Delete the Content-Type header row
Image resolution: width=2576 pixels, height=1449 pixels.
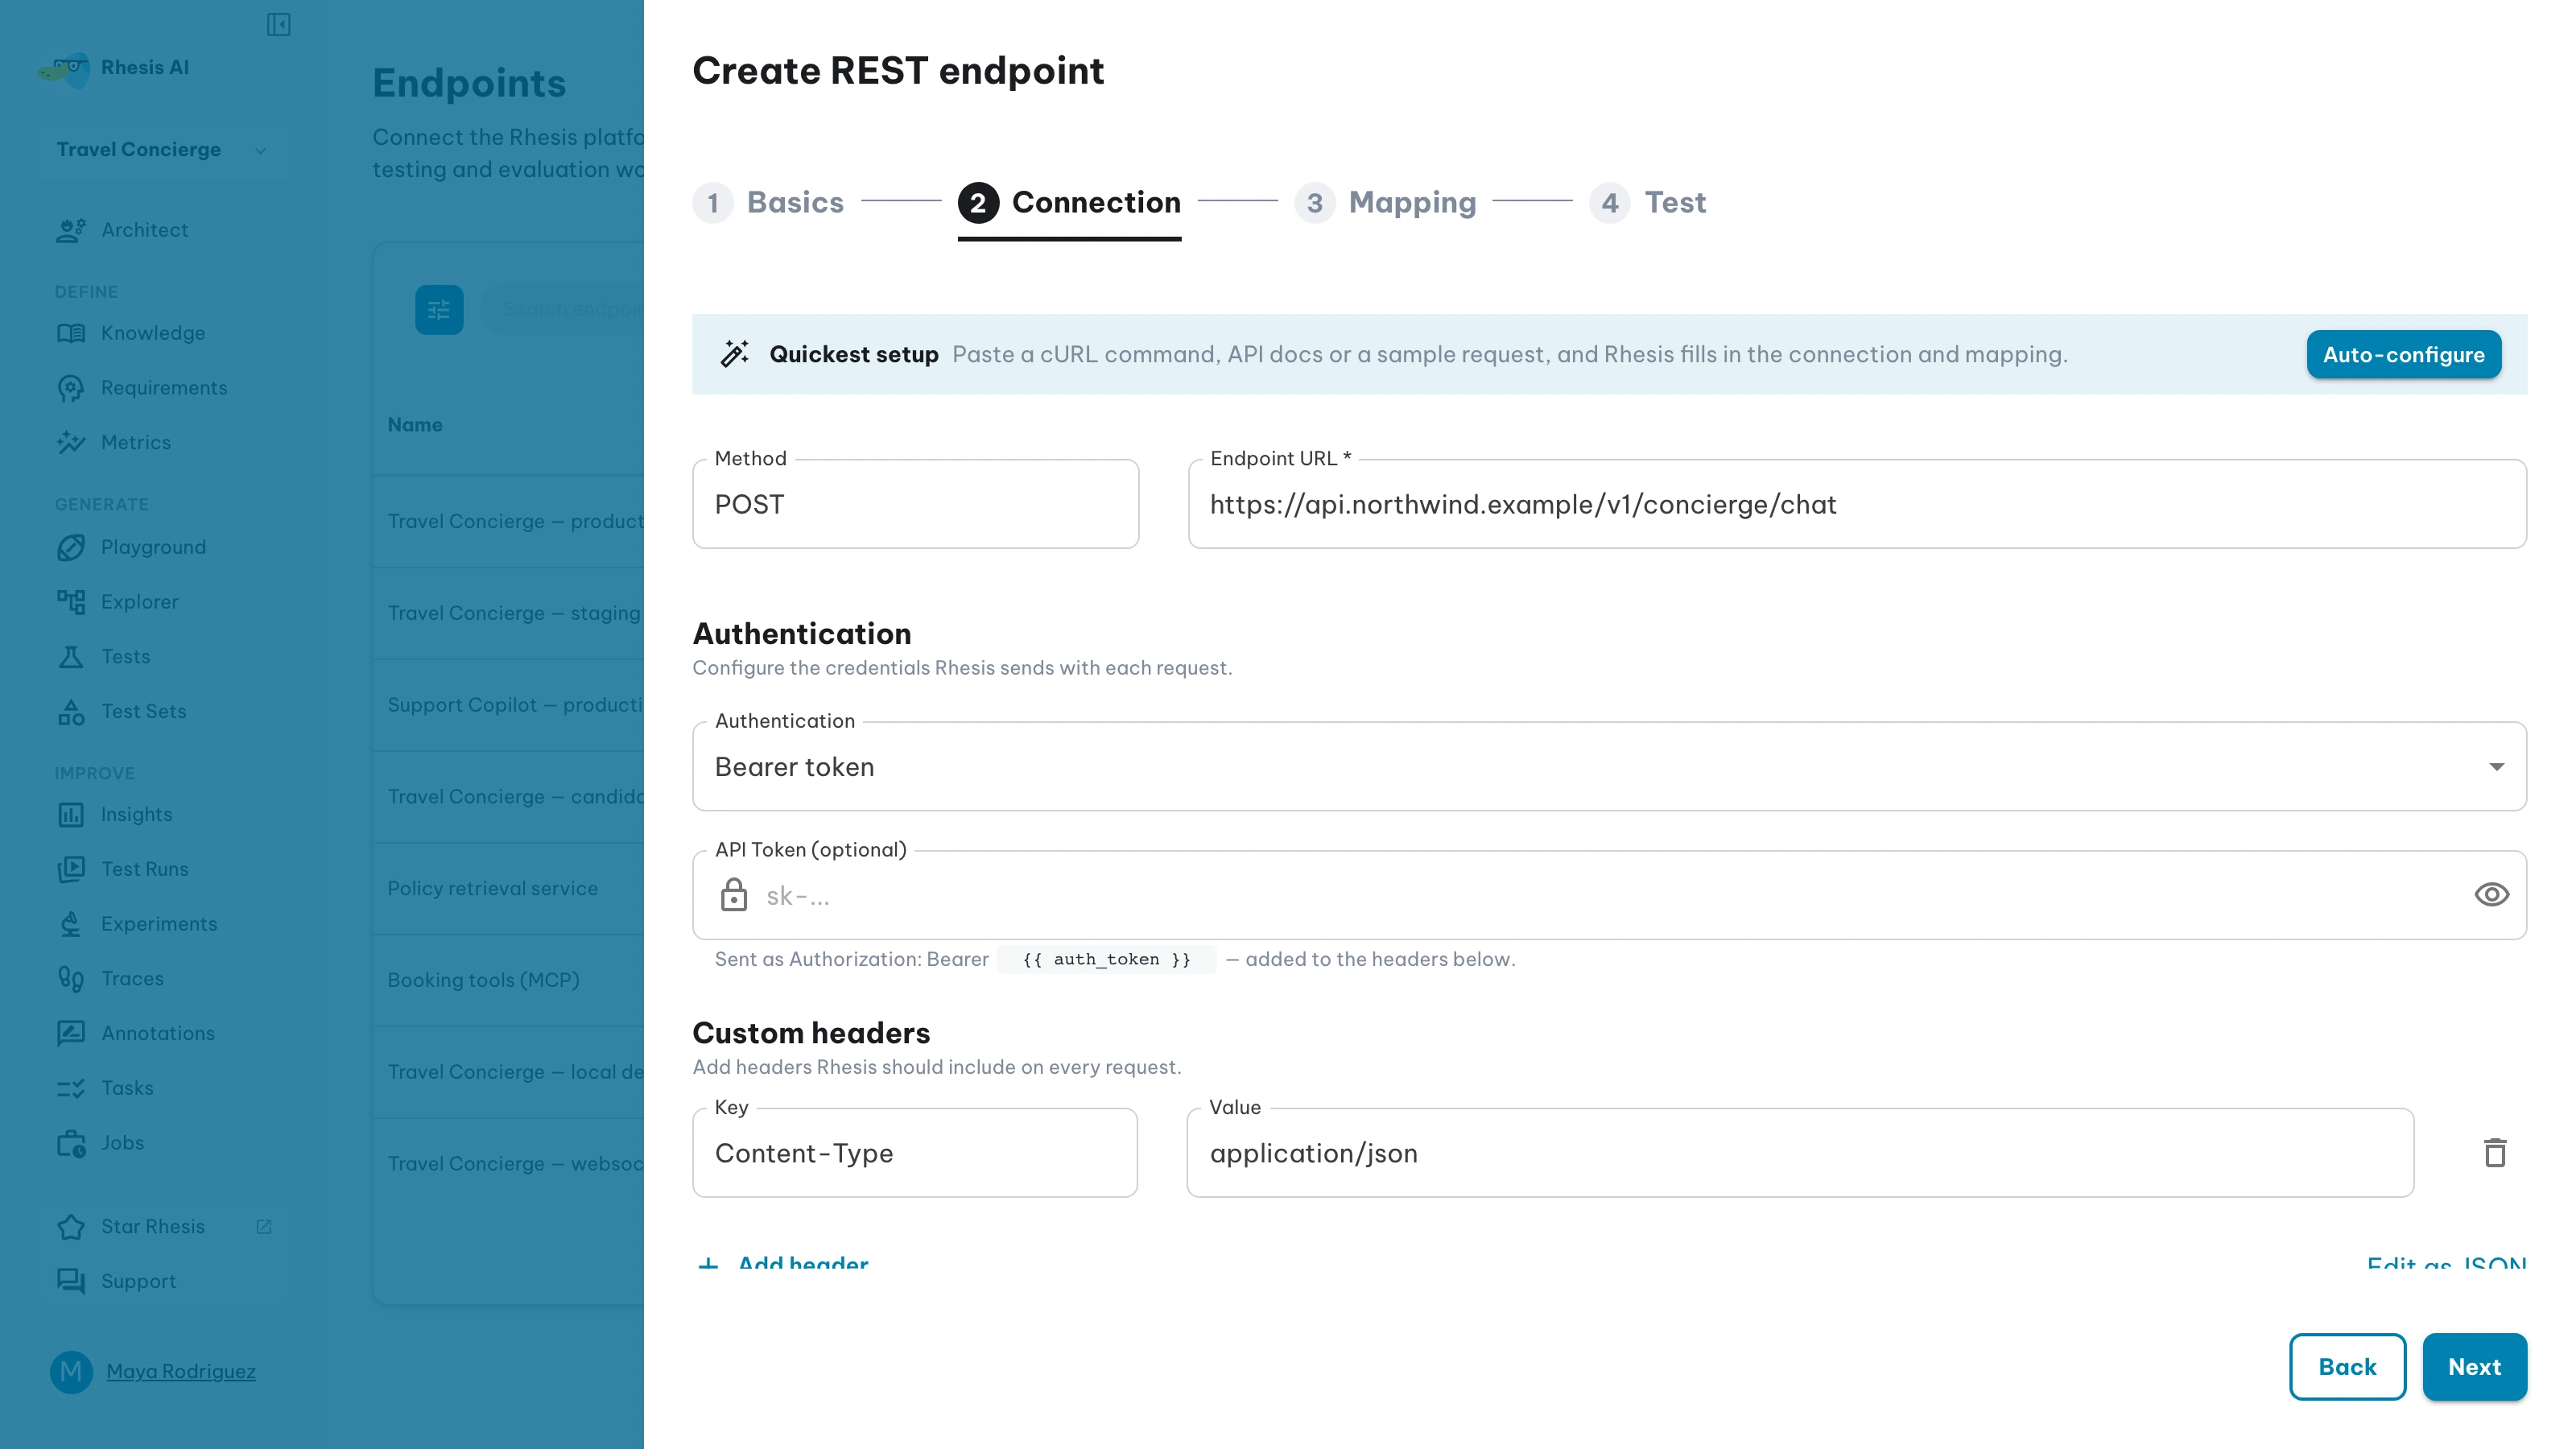tap(2495, 1153)
